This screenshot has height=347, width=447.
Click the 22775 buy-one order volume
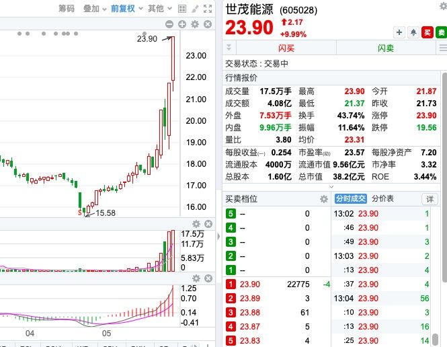[298, 284]
